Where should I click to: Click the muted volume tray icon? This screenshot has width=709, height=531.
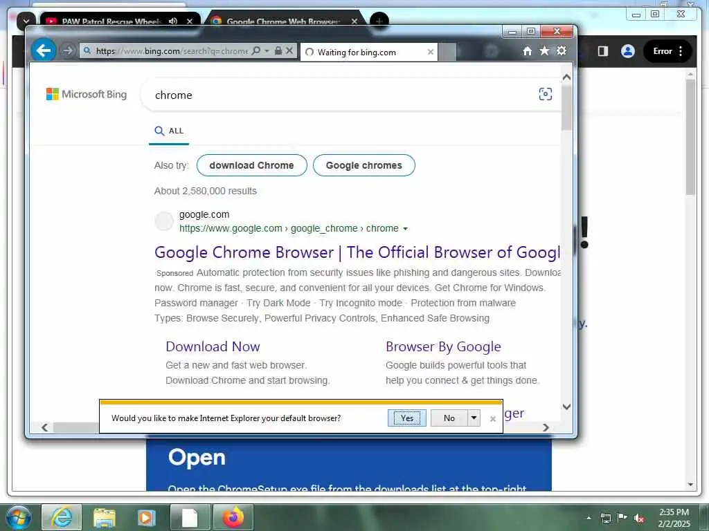pyautogui.click(x=639, y=518)
